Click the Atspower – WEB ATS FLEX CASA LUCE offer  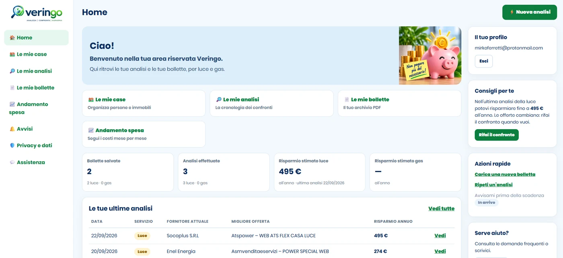point(273,236)
